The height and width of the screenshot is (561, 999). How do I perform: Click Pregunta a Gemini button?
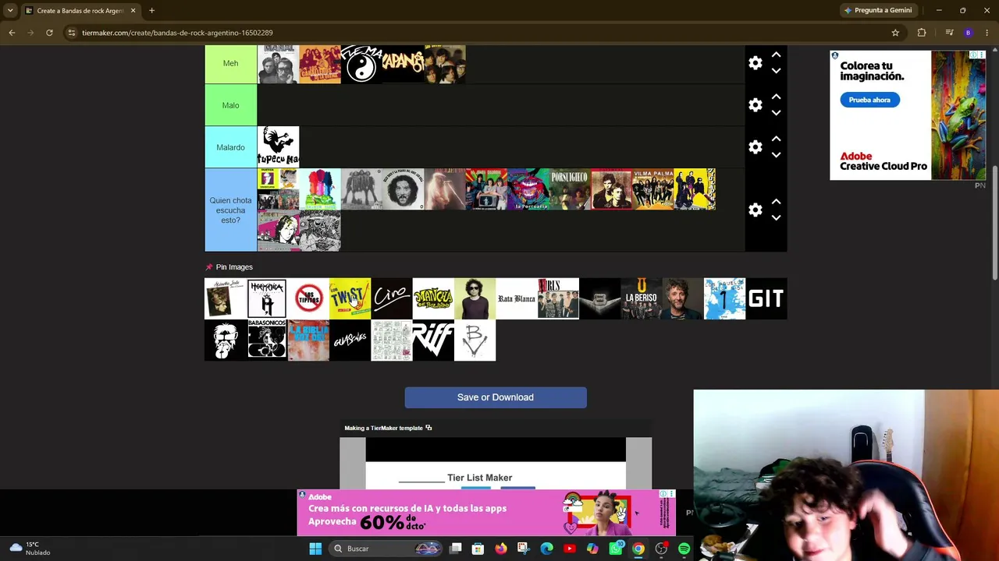[878, 10]
